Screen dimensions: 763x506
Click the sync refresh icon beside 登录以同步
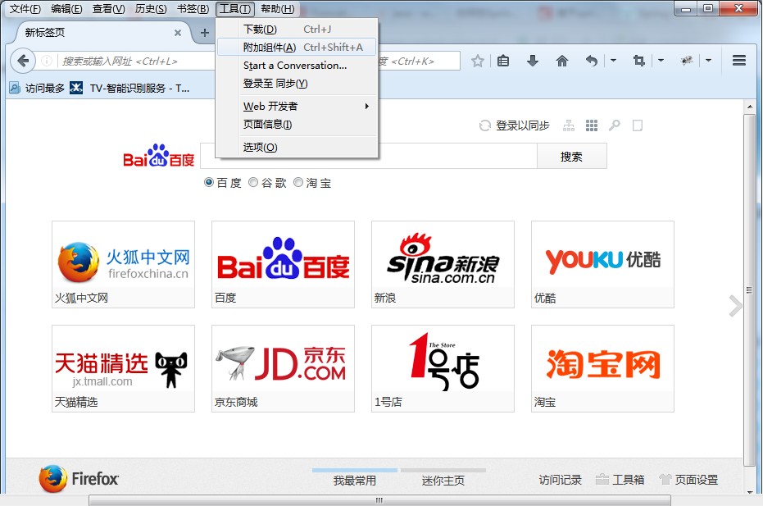point(484,125)
